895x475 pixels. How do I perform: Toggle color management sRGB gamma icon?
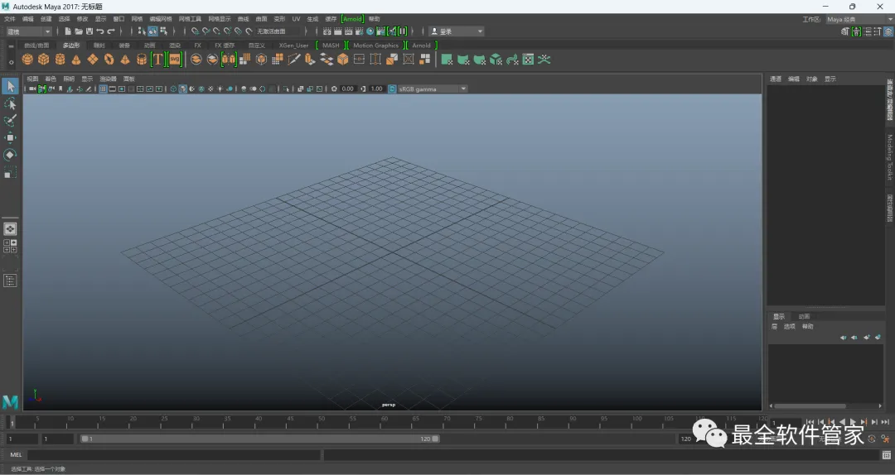coord(392,89)
